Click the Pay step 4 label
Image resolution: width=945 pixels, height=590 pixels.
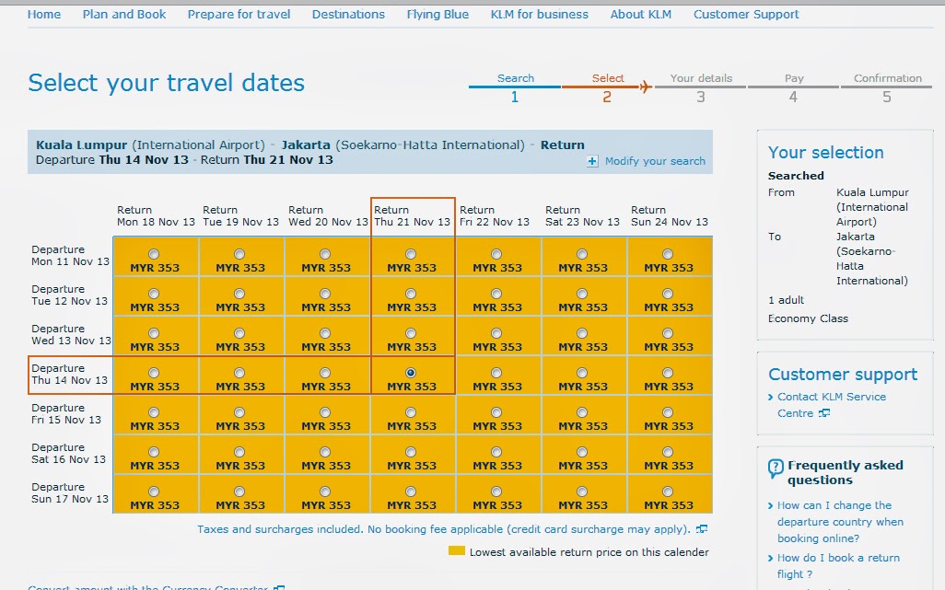point(794,78)
